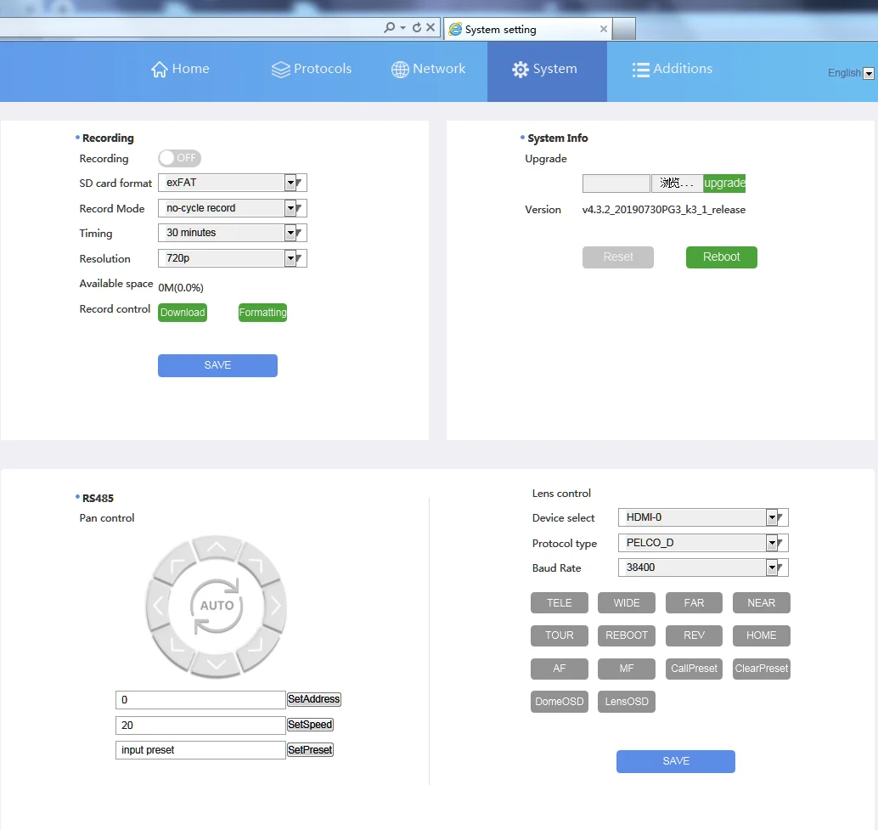Save the Recording settings

(x=217, y=365)
